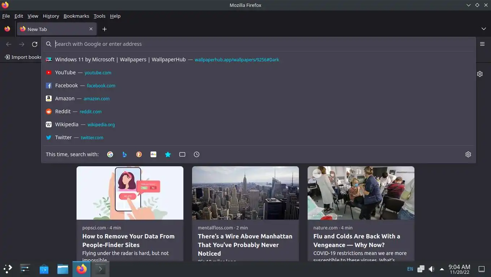Viewport: 491px width, 277px height.
Task: Open the Help menu
Action: click(115, 16)
